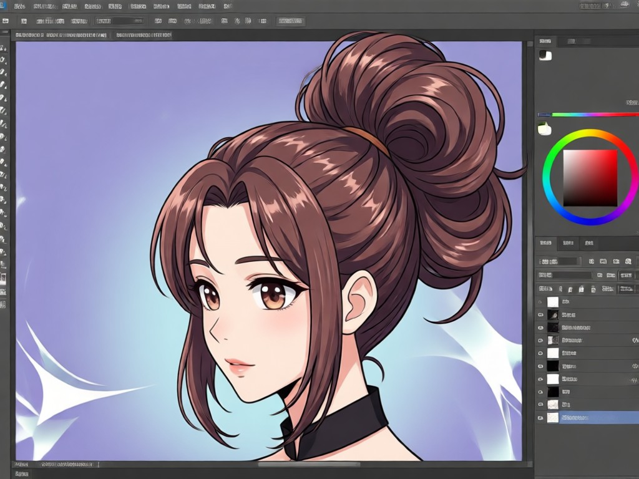Switch to the second tab of the layers panel
The width and height of the screenshot is (639, 479).
[568, 243]
